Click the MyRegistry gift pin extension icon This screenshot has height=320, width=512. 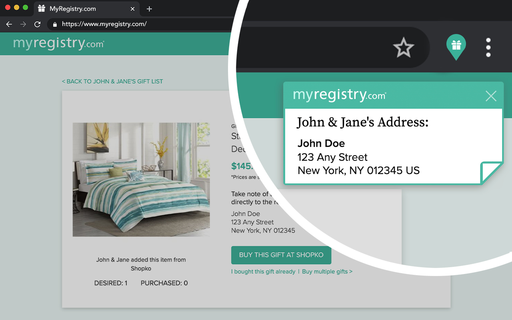tap(456, 47)
